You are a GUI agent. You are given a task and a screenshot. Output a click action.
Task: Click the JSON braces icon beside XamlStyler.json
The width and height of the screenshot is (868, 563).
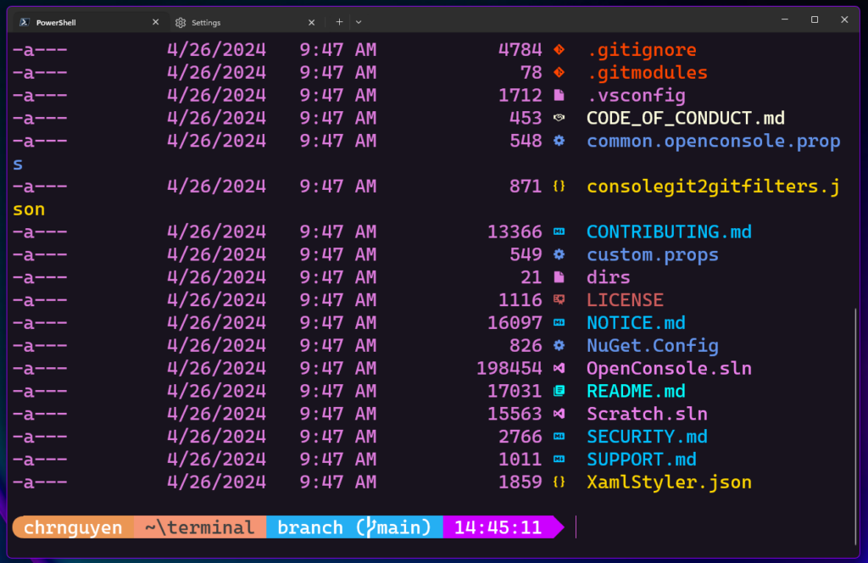coord(559,482)
